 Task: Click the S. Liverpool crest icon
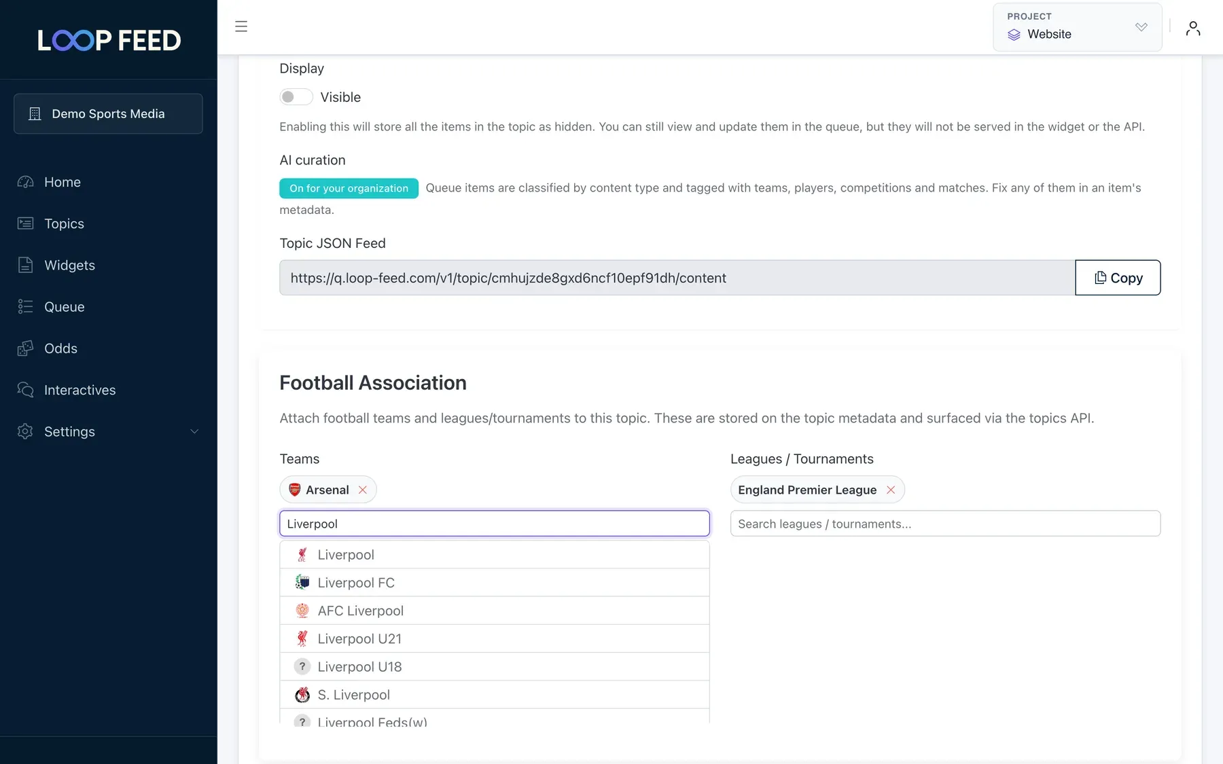tap(302, 695)
